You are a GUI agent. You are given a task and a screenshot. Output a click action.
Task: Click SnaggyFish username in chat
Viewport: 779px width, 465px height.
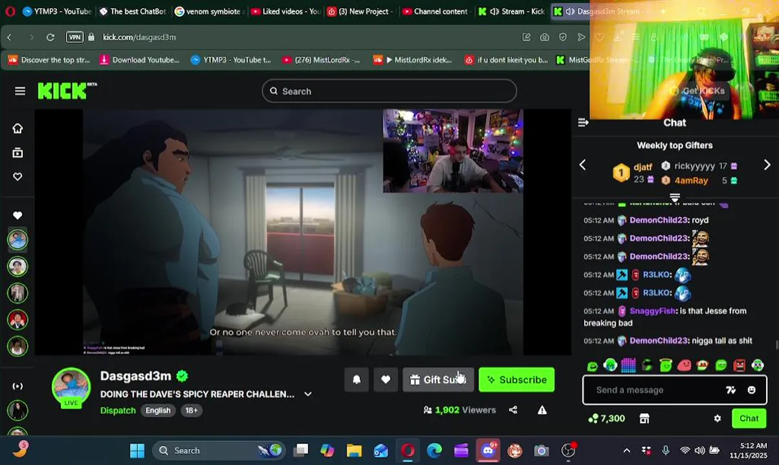pos(652,311)
